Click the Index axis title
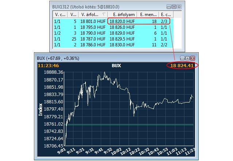 point(41,110)
